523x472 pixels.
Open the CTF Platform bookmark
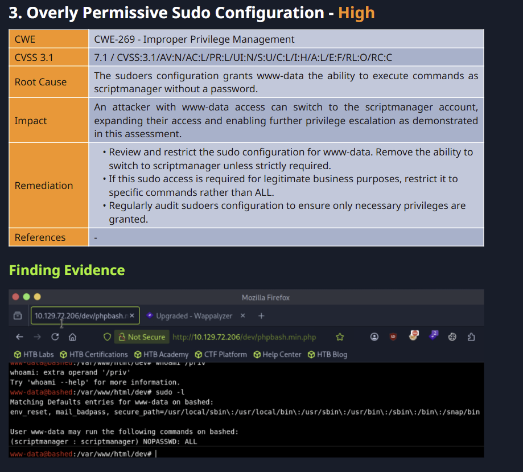[x=221, y=355]
